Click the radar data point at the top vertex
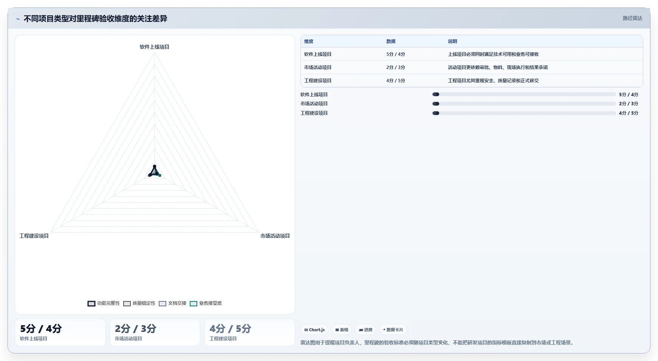Screen dimensions: 658x361 (154, 166)
